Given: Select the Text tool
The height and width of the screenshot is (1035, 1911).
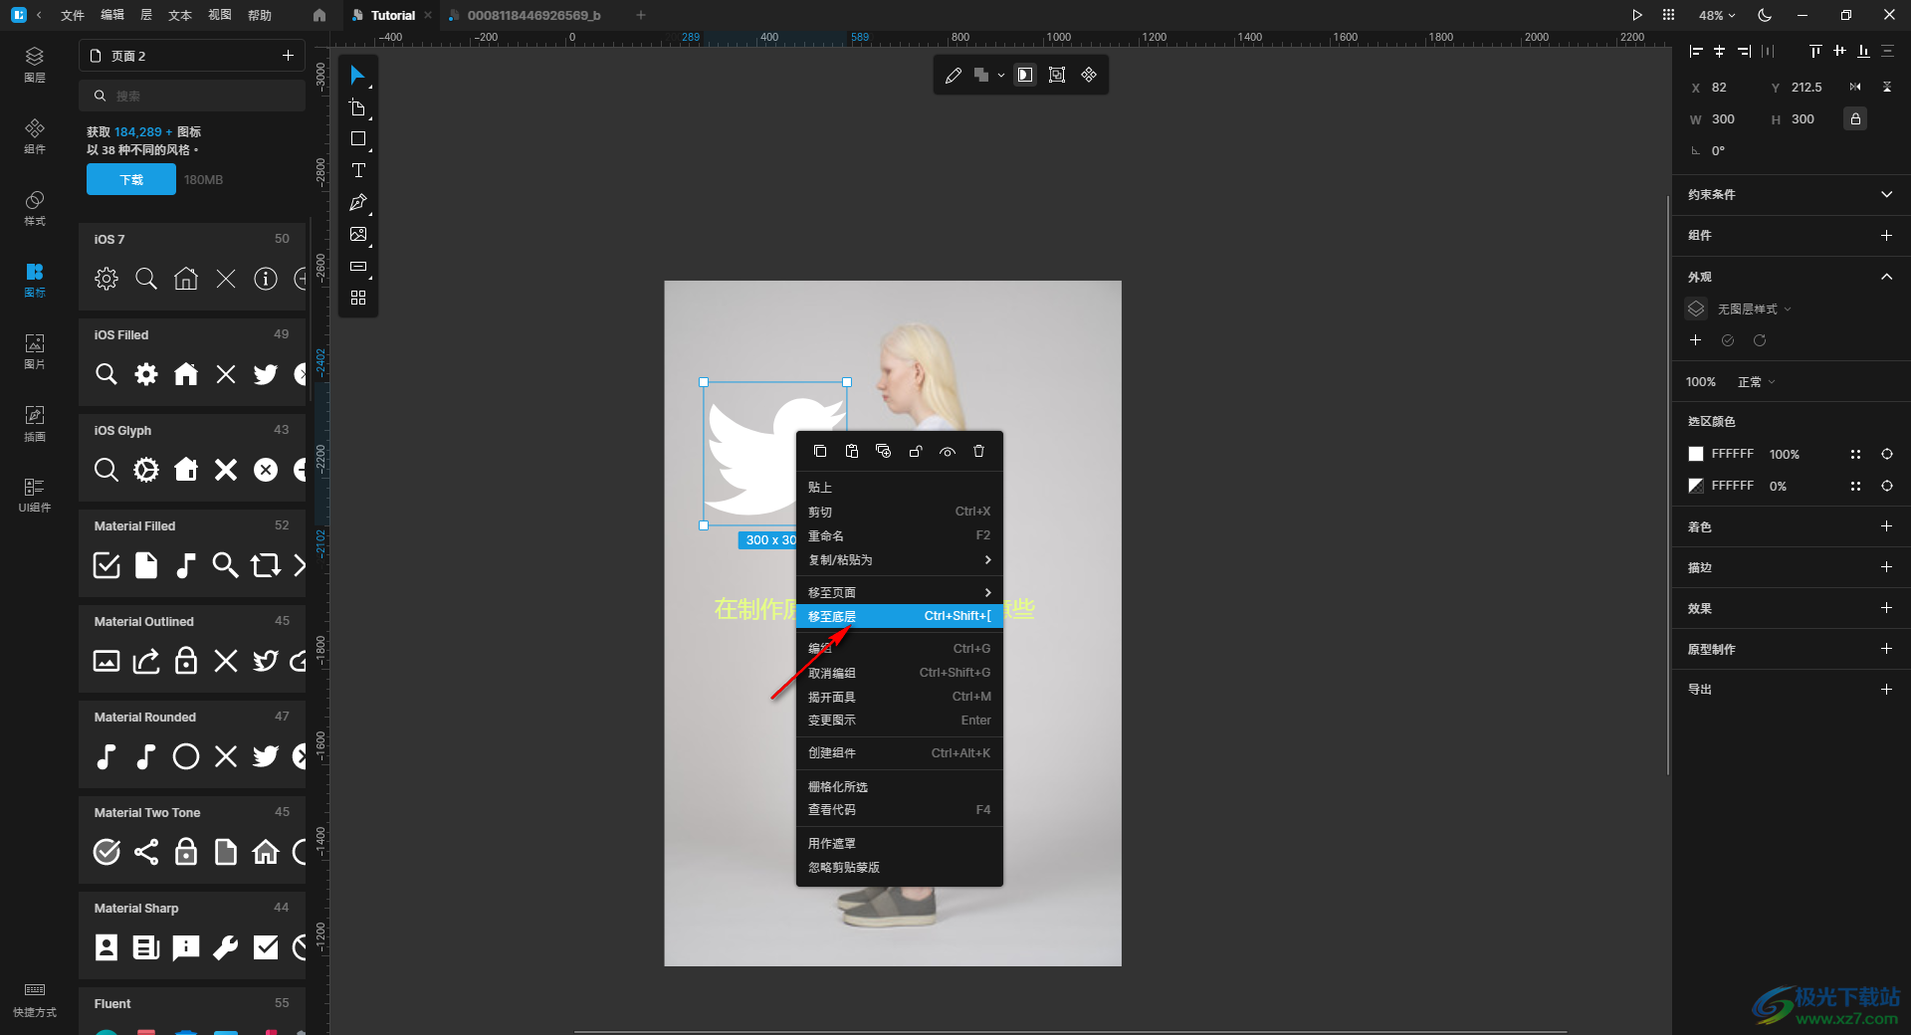Looking at the screenshot, I should tap(358, 171).
